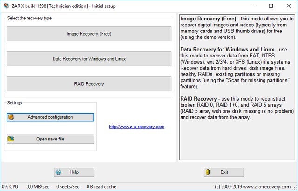Click the CPU usage status bar field
The width and height of the screenshot is (298, 191).
point(10,186)
